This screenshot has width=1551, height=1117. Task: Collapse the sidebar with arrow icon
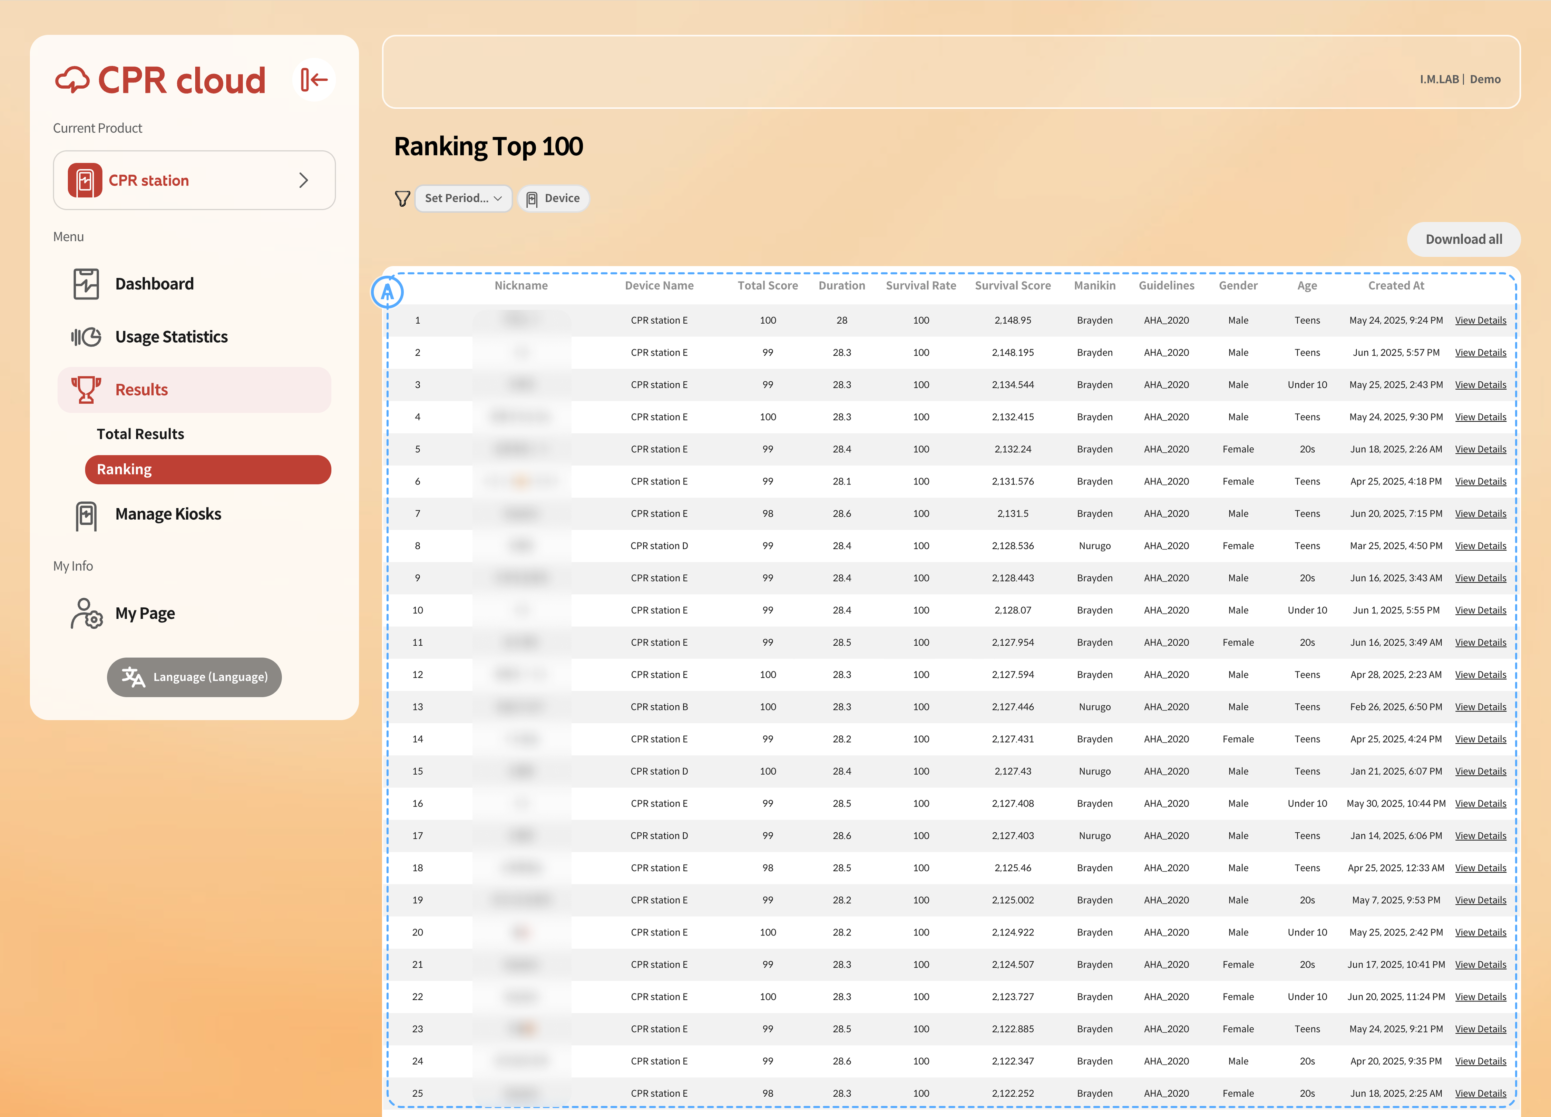pos(314,80)
